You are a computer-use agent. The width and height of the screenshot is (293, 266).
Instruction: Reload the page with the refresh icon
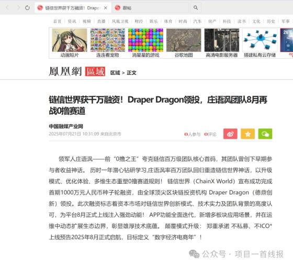[x=27, y=8]
